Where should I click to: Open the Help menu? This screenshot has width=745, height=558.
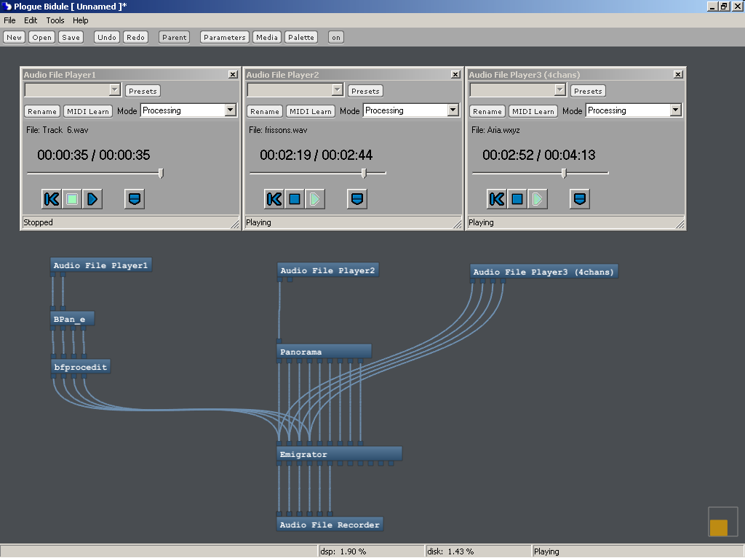point(80,20)
